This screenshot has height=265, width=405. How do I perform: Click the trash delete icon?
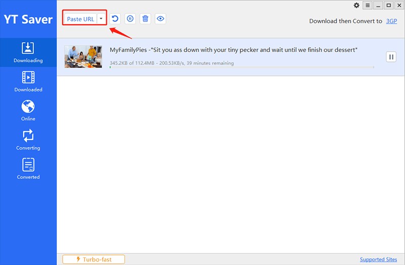145,19
